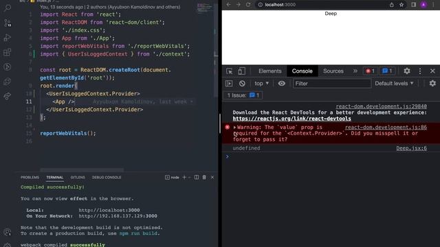Kill the terminal with trash icon
This screenshot has width=440, height=247.
click(204, 177)
